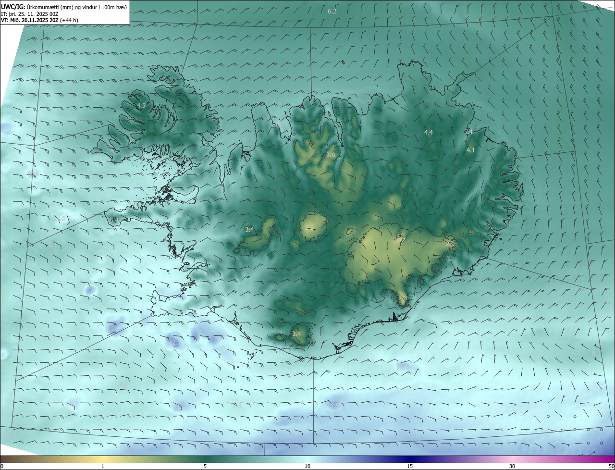Screen dimensions: 615x470
Task: Select the 4.5 value on the Westfjords
Action: (x=141, y=105)
